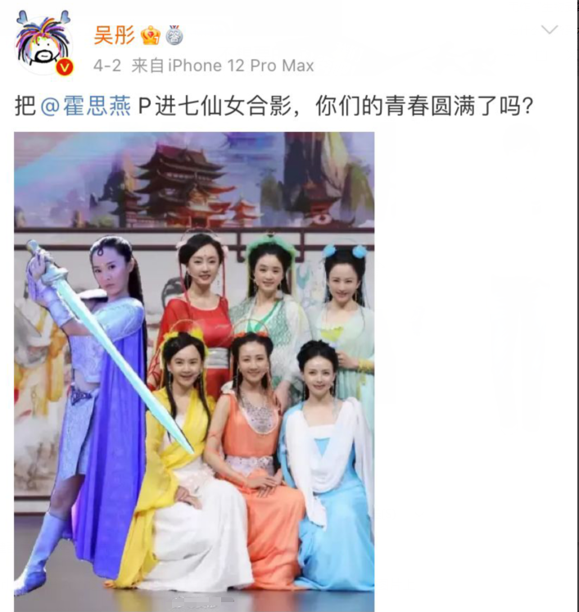Open the attached group photo

[x=194, y=372]
